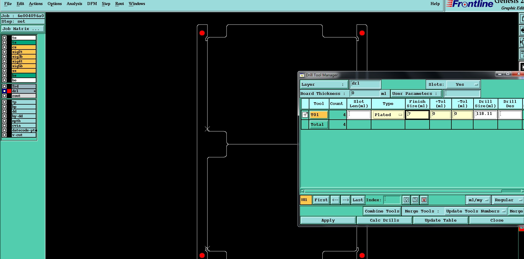Select the T01 tool cell

(x=319, y=115)
